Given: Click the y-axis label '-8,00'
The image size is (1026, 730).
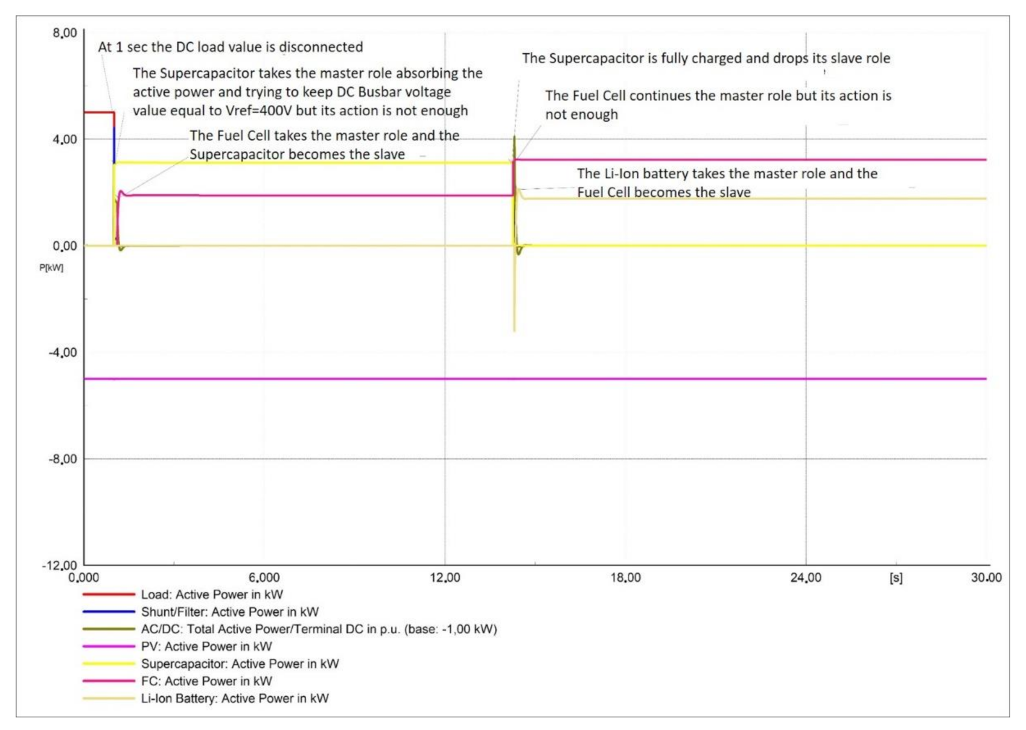Looking at the screenshot, I should coord(63,459).
